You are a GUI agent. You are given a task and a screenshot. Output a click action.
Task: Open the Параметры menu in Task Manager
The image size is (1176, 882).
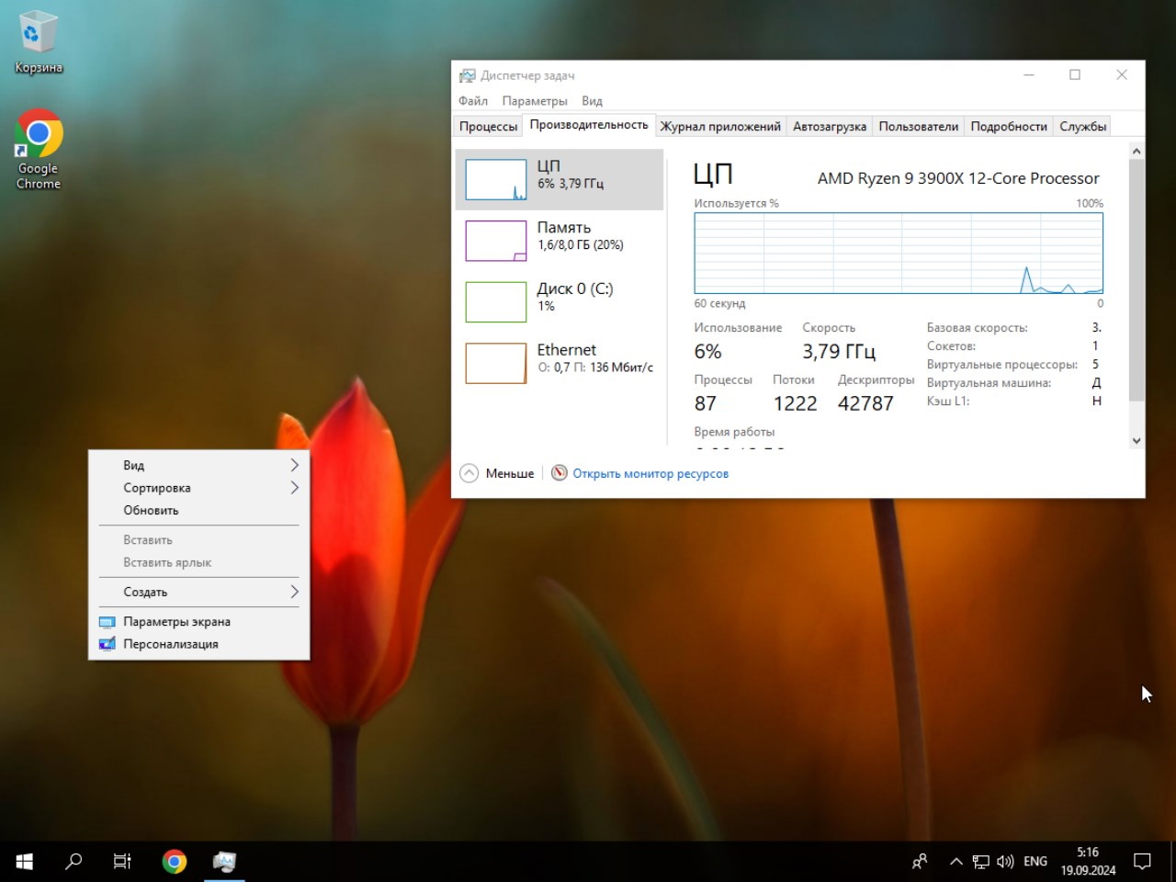[x=534, y=101]
